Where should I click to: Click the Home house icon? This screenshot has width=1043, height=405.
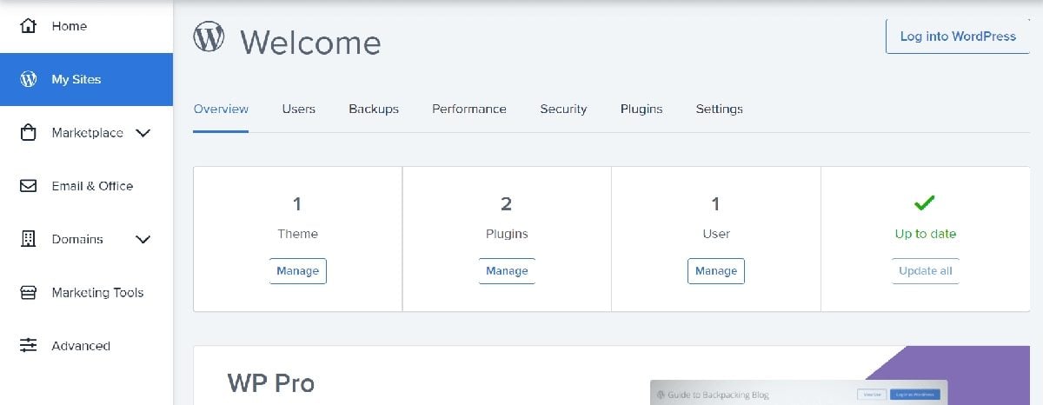click(29, 26)
